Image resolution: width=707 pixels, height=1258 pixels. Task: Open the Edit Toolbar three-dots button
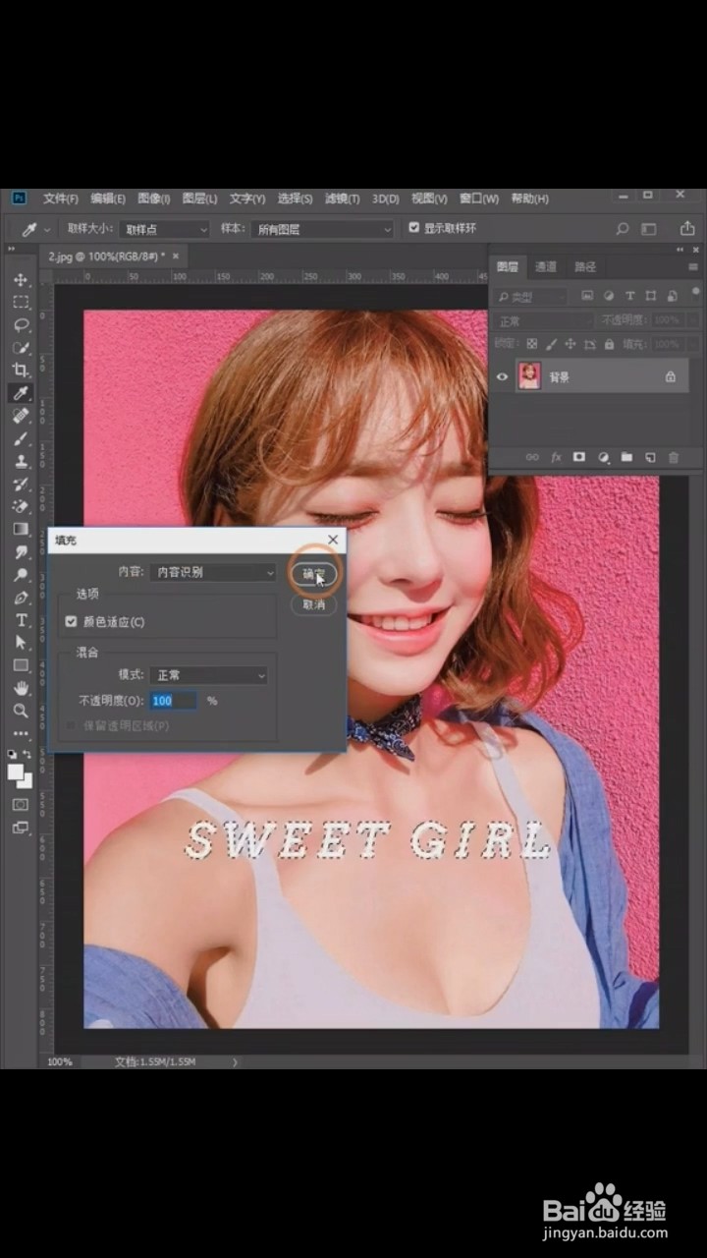pos(21,732)
